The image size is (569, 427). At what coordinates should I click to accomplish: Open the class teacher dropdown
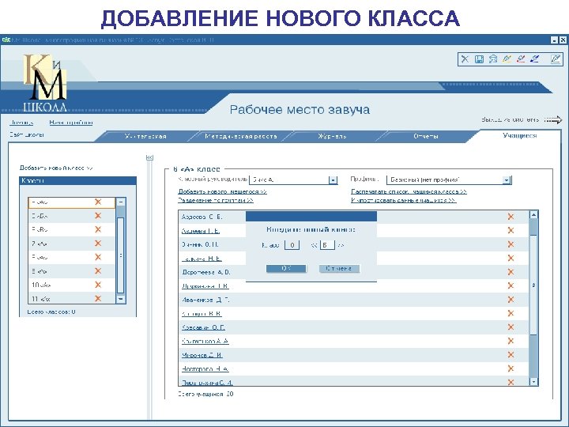tap(333, 180)
